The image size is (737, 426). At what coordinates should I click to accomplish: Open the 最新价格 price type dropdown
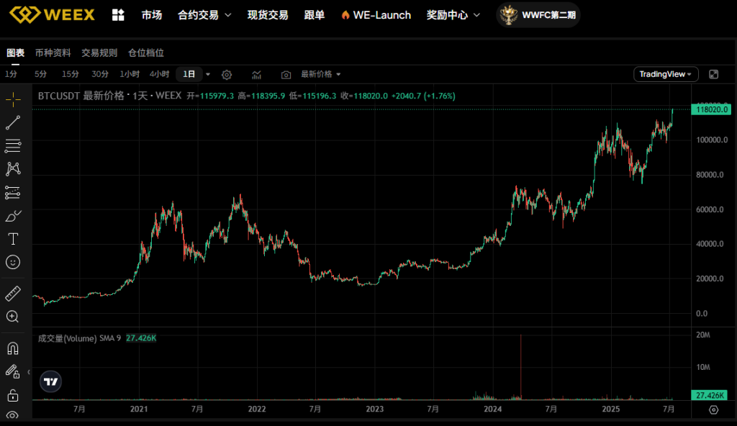pos(321,74)
